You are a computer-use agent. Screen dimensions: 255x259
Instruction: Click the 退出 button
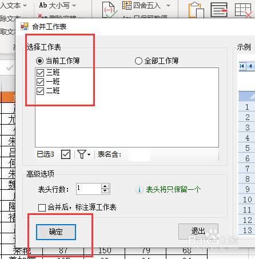point(198,232)
